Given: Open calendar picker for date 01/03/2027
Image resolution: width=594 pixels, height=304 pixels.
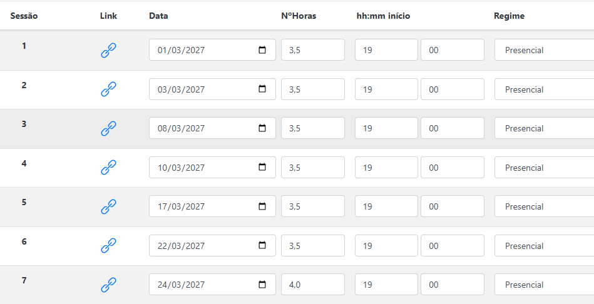Looking at the screenshot, I should pyautogui.click(x=262, y=50).
